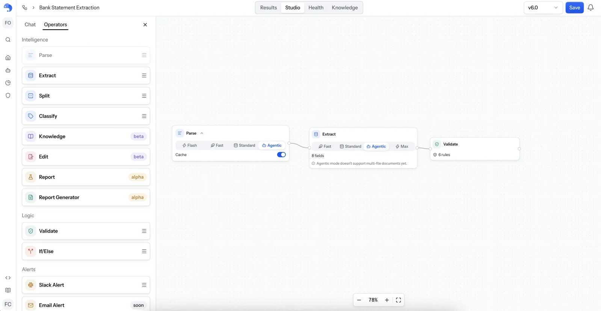Click the FO workspace avatar
Screen dimensions: 601x311
coord(8,23)
